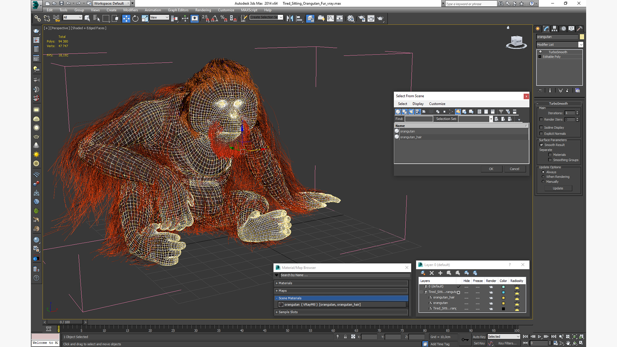Click the Set Keys large key icon
The width and height of the screenshot is (617, 347).
click(465, 340)
